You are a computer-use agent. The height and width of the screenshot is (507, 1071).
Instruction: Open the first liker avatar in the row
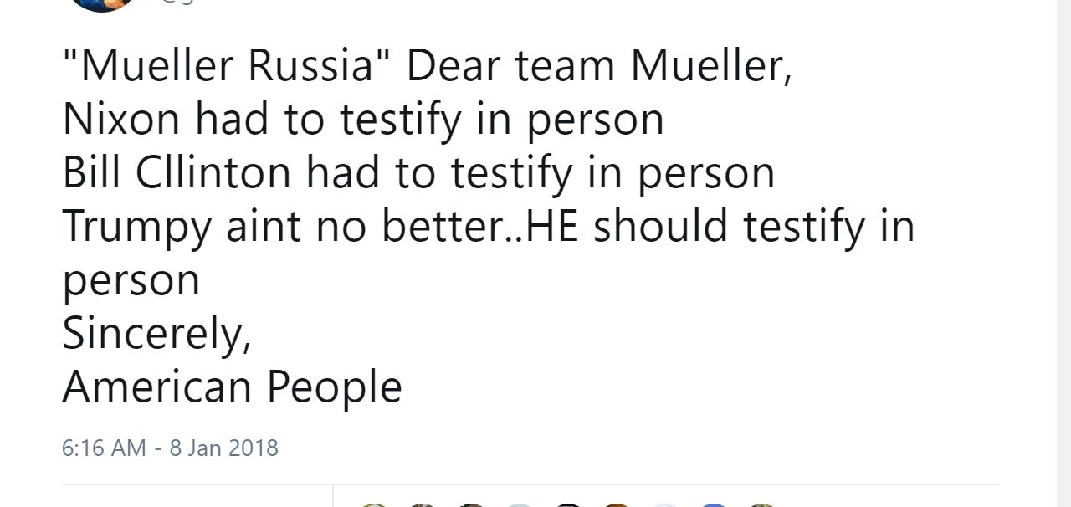[x=375, y=504]
